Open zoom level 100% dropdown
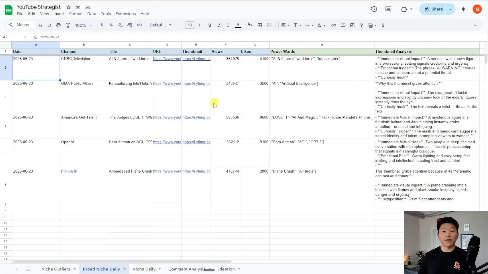488x274 pixels. 84,25
